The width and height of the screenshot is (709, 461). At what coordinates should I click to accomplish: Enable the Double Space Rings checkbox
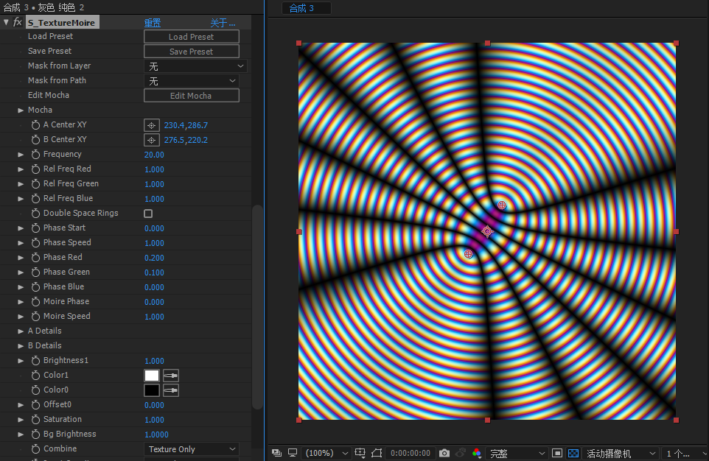pos(148,214)
